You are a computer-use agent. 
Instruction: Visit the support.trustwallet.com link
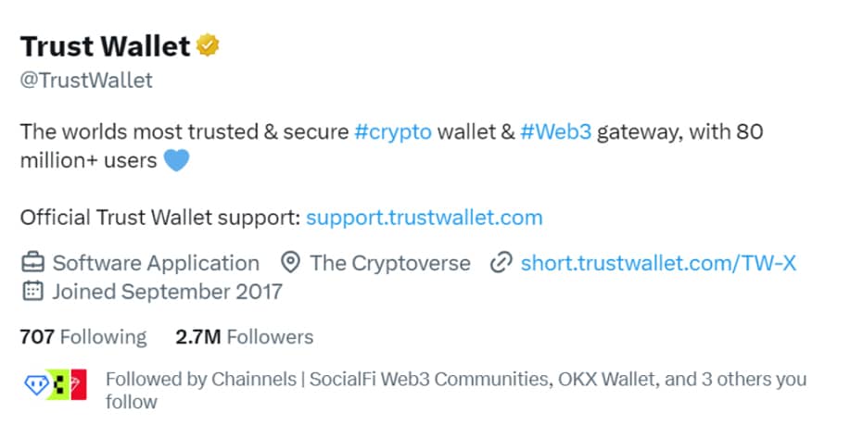click(x=424, y=218)
